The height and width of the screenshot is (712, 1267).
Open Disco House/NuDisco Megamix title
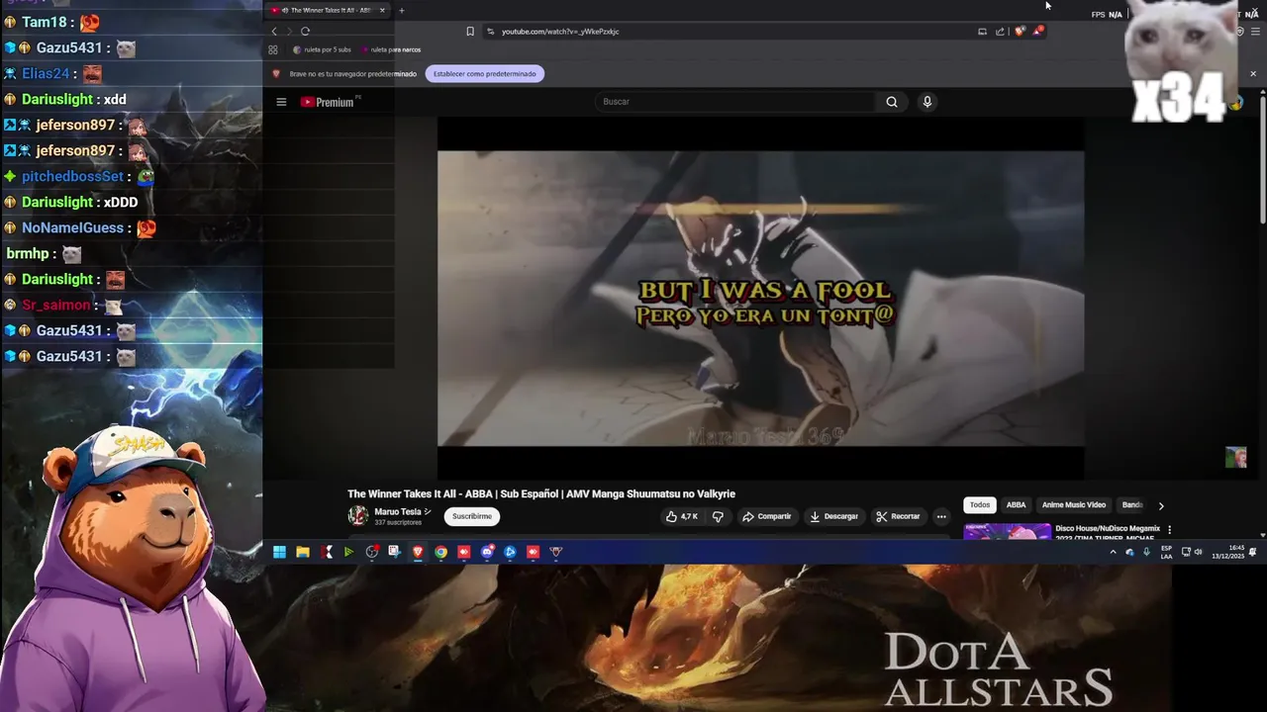[1108, 529]
